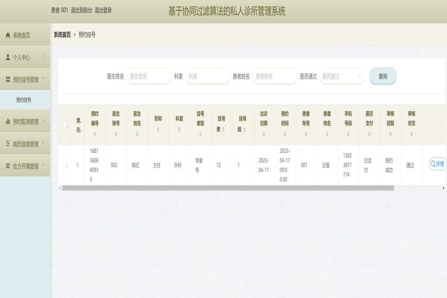Expand the 个人中心 menu chevron
The height and width of the screenshot is (298, 447).
point(43,57)
